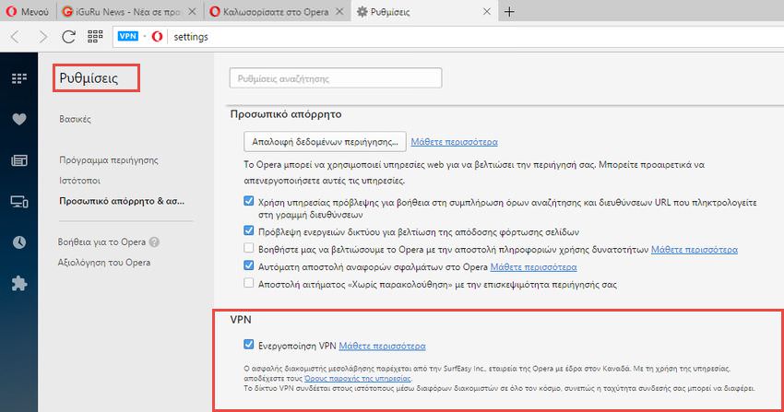This screenshot has width=784, height=412.
Task: Open the Tabs/synced devices sidebar icon
Action: (x=18, y=201)
